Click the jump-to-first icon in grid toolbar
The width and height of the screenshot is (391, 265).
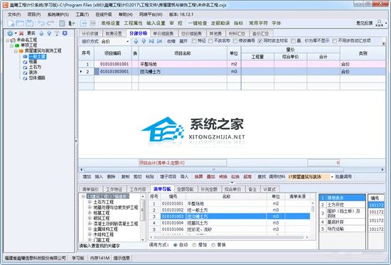click(151, 41)
